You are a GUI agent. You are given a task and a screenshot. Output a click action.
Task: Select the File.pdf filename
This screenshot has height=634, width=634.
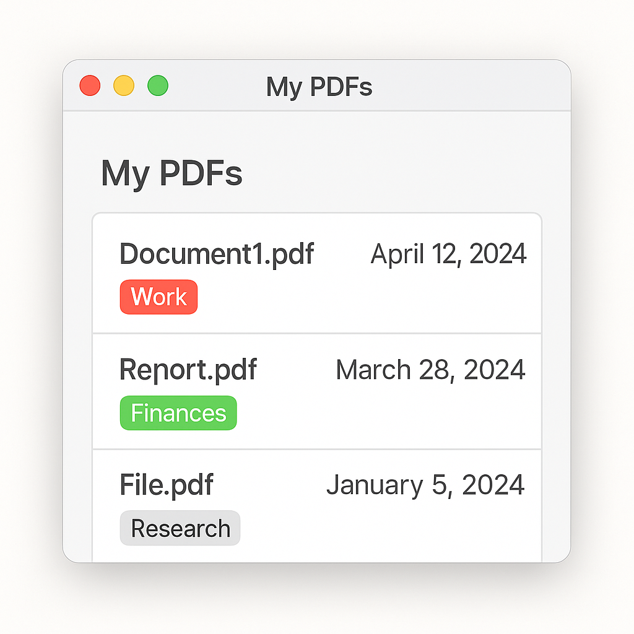click(166, 485)
